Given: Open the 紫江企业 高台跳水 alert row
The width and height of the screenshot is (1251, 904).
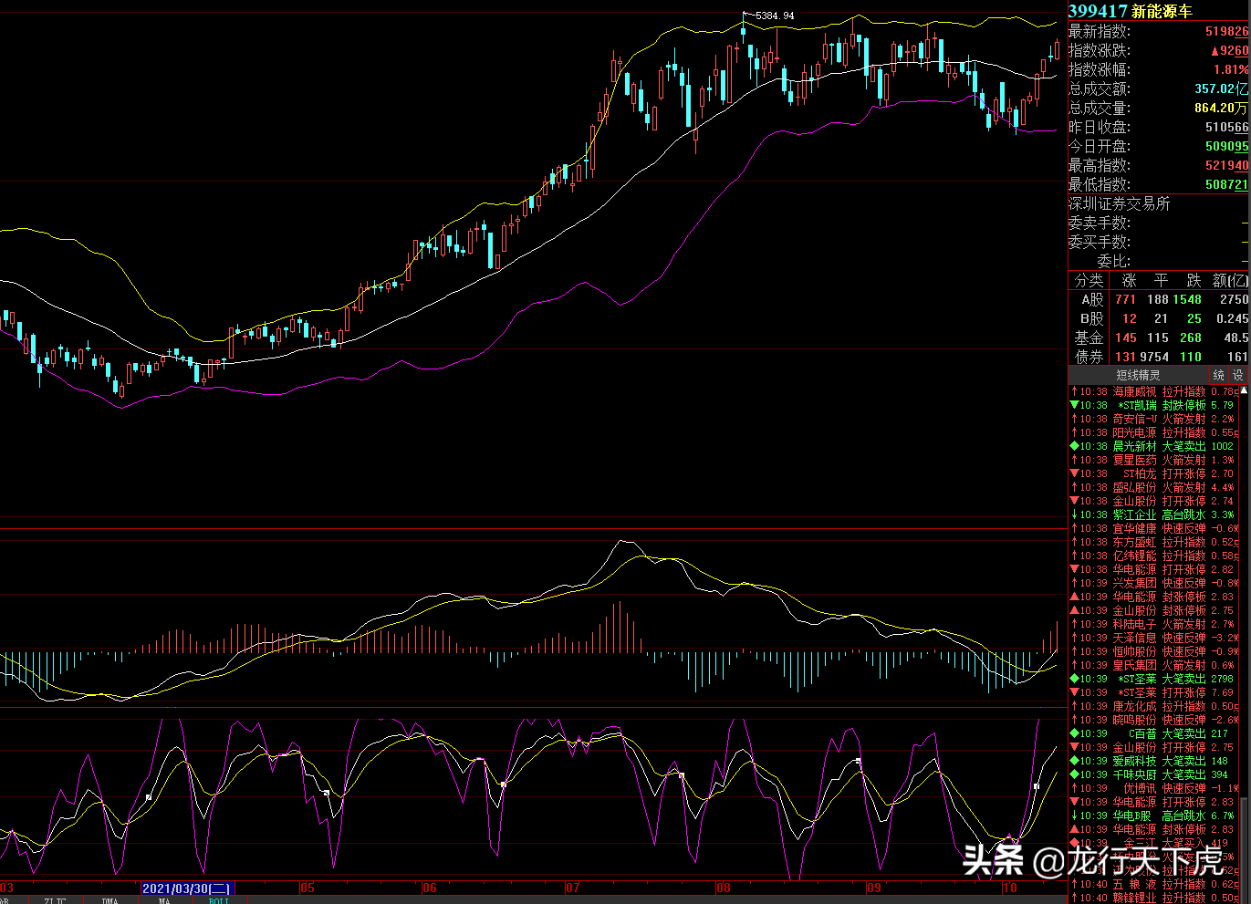Looking at the screenshot, I should pos(1154,514).
